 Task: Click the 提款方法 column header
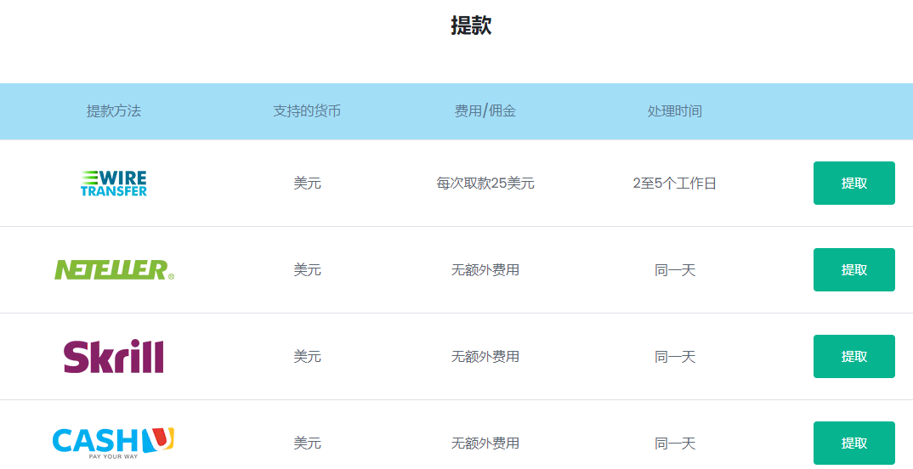(114, 111)
